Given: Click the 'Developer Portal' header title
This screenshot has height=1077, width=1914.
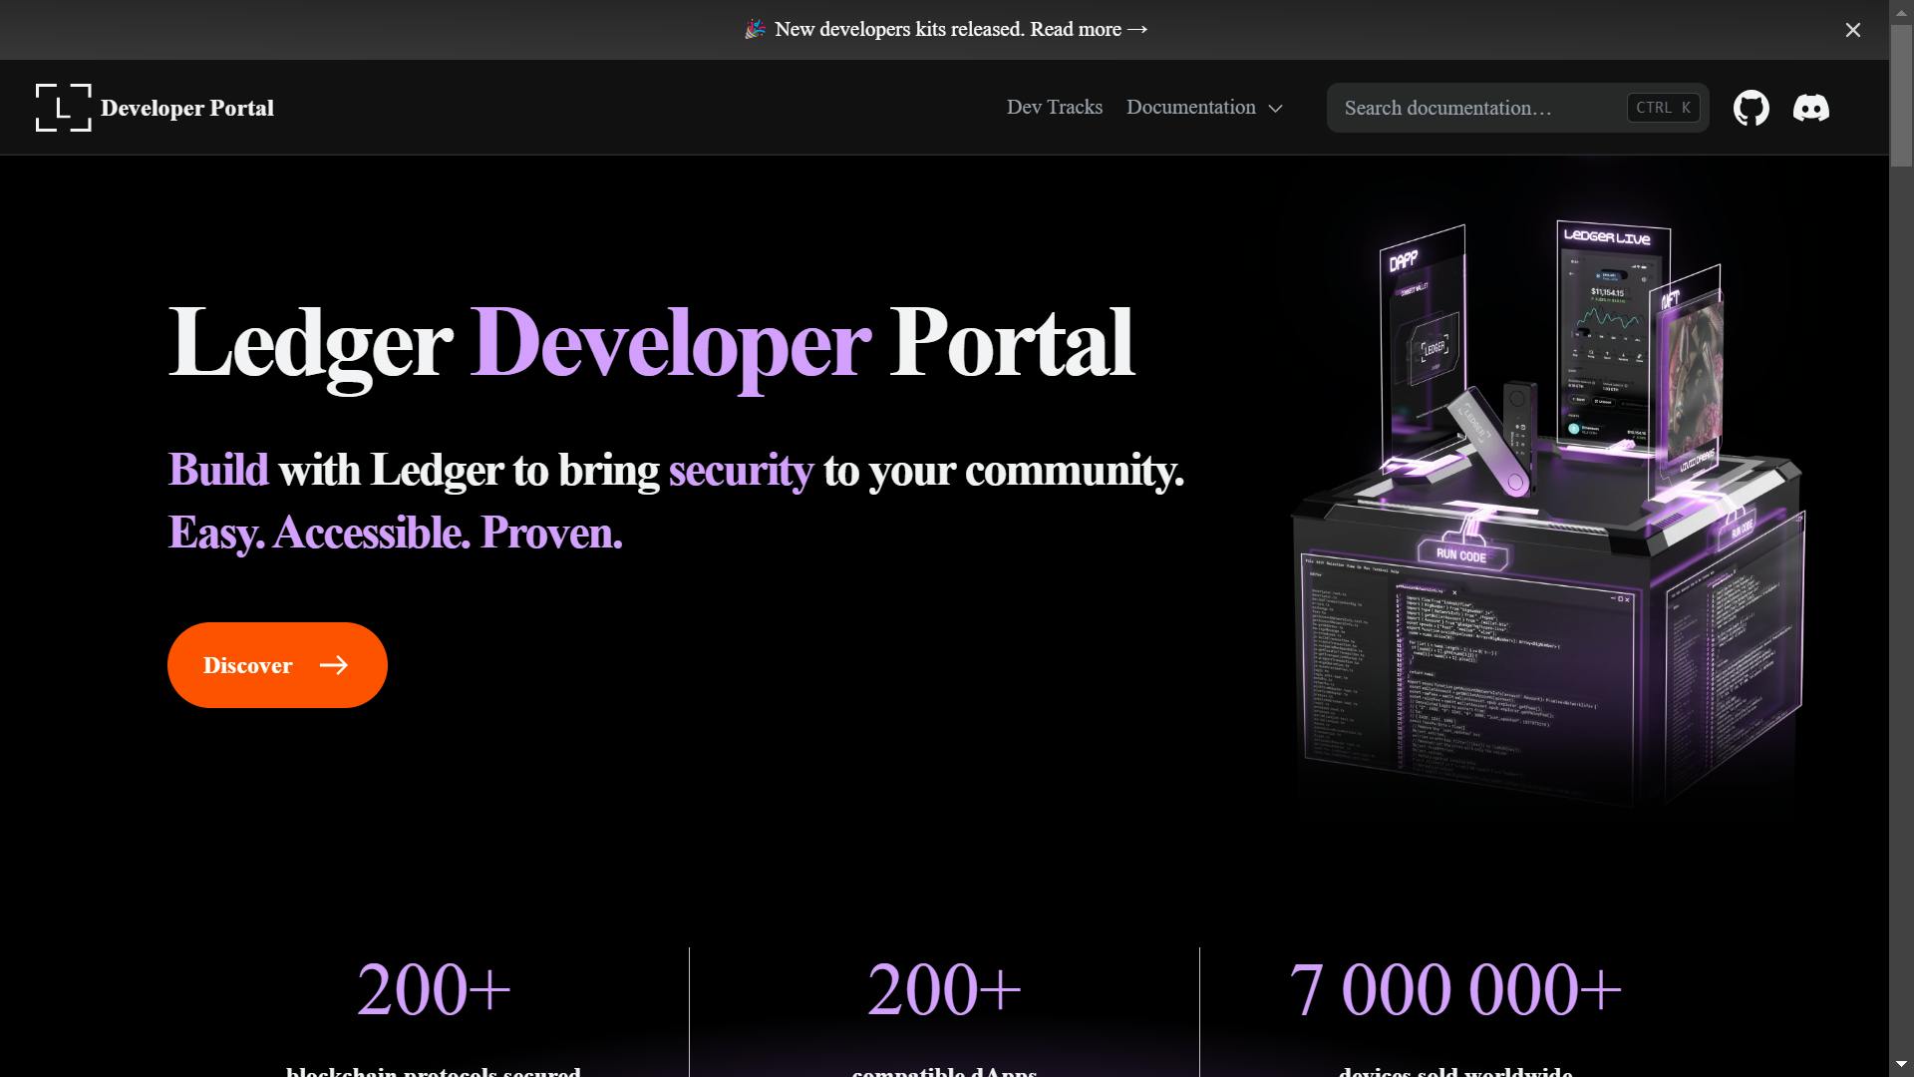Looking at the screenshot, I should [187, 108].
